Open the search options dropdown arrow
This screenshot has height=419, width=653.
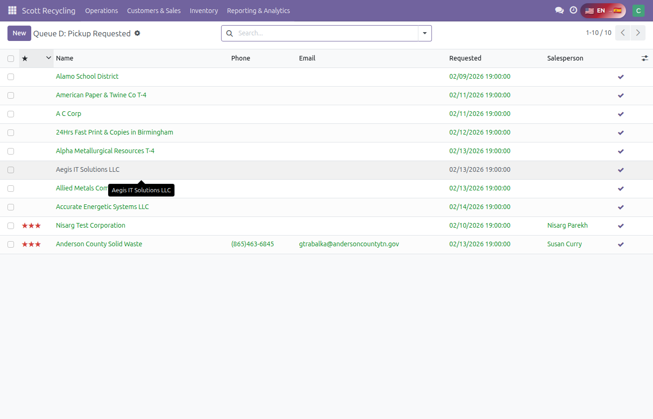tap(425, 33)
